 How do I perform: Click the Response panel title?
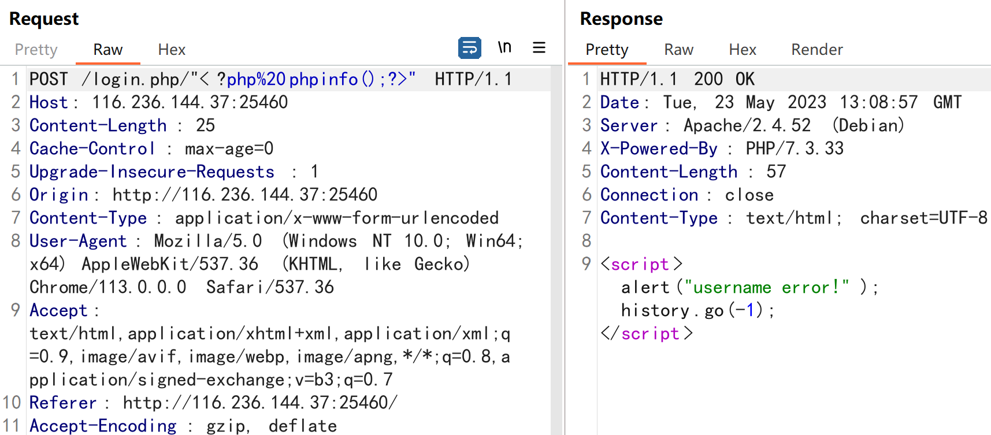click(x=621, y=18)
